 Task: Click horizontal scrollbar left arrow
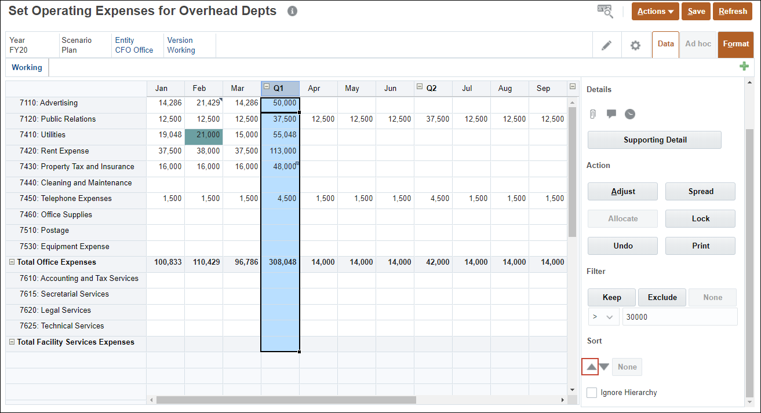[152, 400]
